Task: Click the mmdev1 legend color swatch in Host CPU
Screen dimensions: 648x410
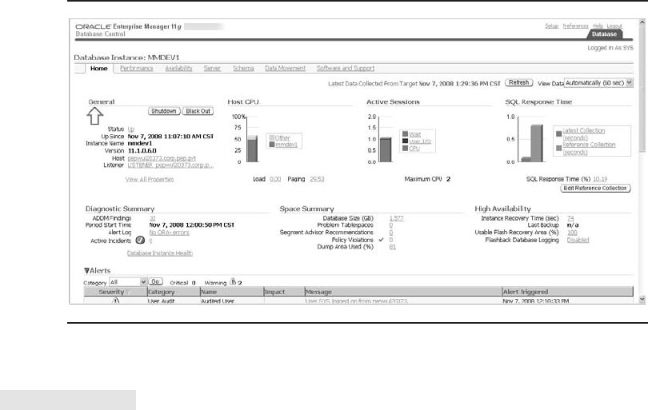Action: tap(271, 145)
